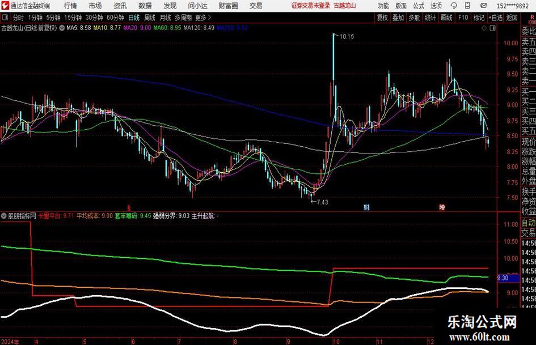
Task: Select the 日线 daily period
Action: (x=134, y=18)
